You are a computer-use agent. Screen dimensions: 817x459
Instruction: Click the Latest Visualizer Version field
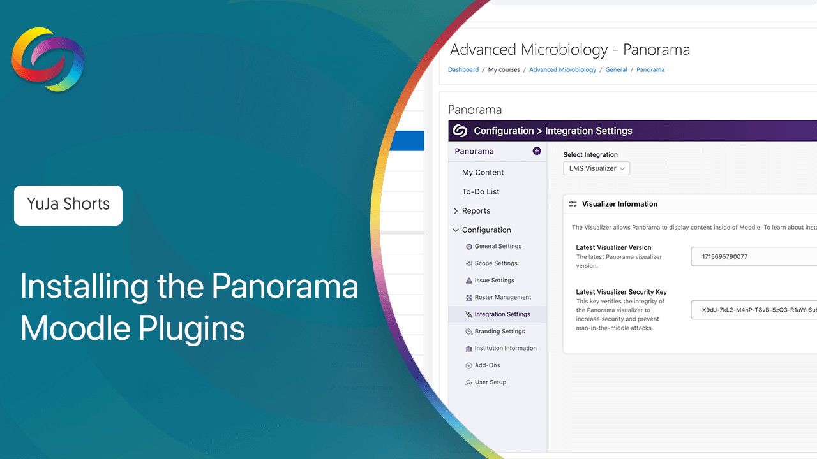point(754,256)
